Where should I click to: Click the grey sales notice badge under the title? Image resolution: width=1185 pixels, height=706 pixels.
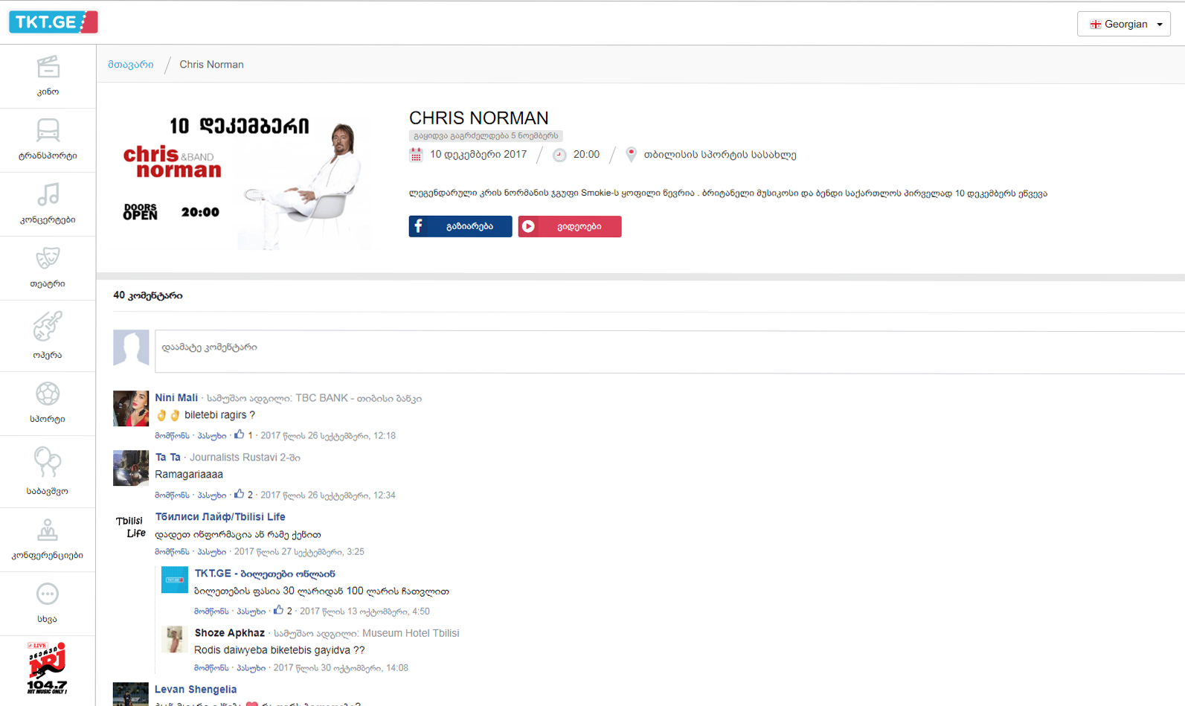[x=486, y=136]
